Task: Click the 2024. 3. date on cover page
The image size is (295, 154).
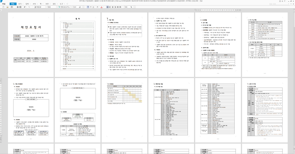Action: [31, 51]
